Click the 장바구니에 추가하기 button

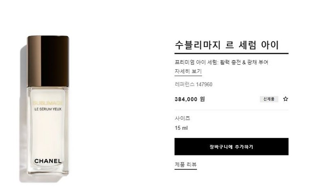tap(231, 146)
